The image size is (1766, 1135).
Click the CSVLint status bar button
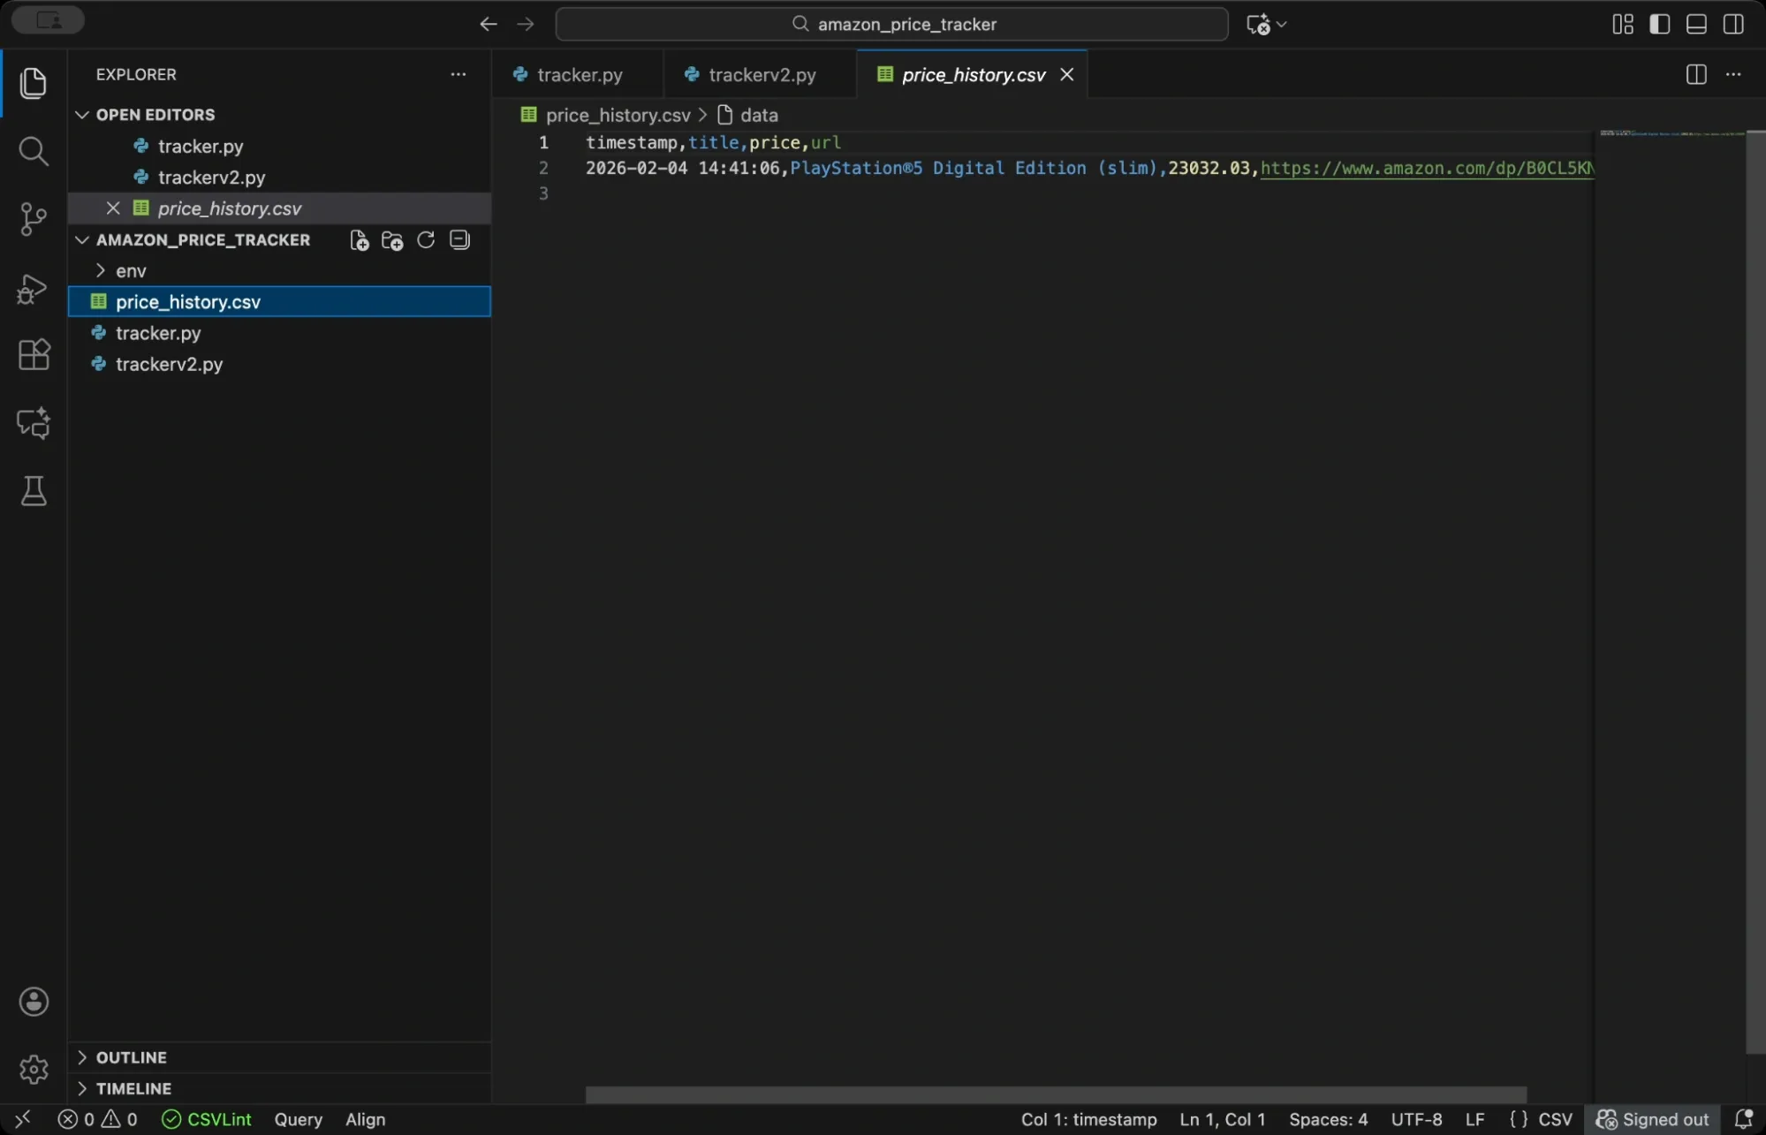208,1119
